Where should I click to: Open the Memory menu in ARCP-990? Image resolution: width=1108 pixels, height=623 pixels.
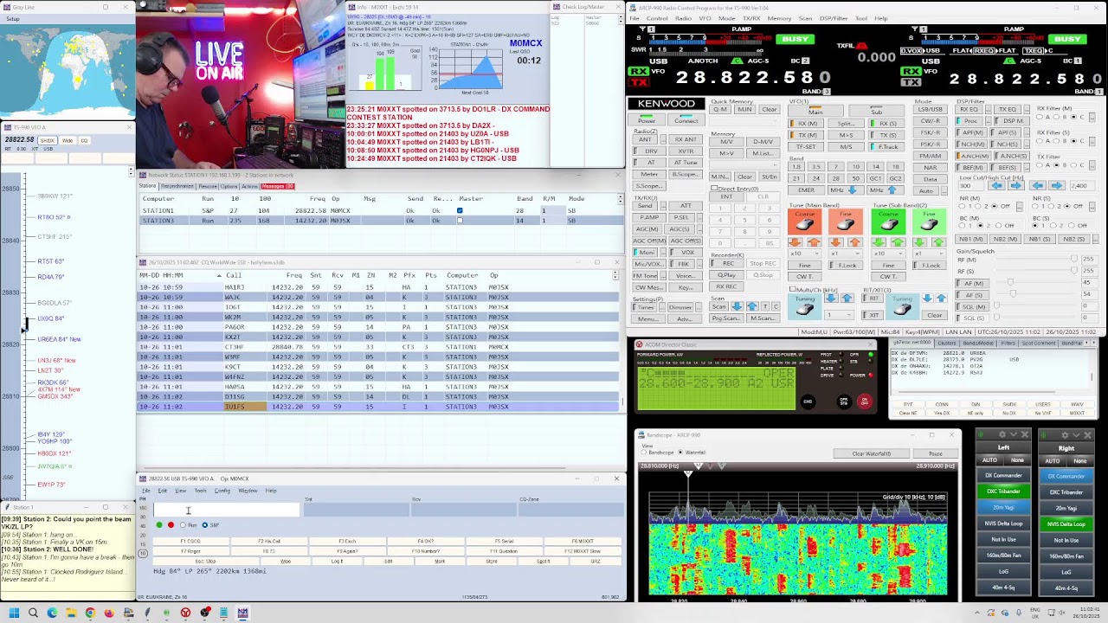click(779, 18)
